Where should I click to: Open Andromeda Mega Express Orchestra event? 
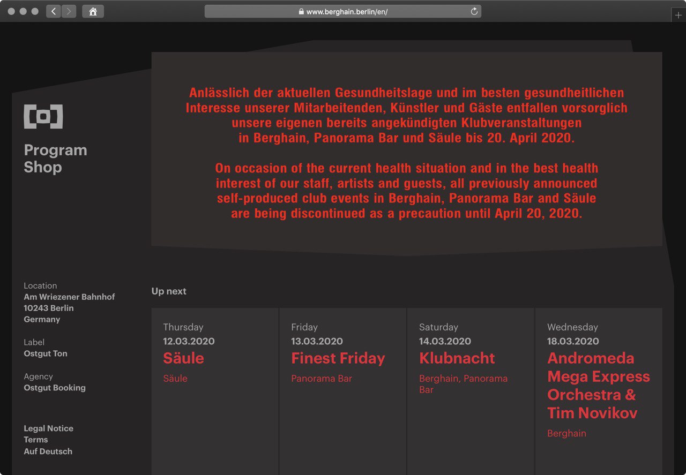pyautogui.click(x=599, y=386)
